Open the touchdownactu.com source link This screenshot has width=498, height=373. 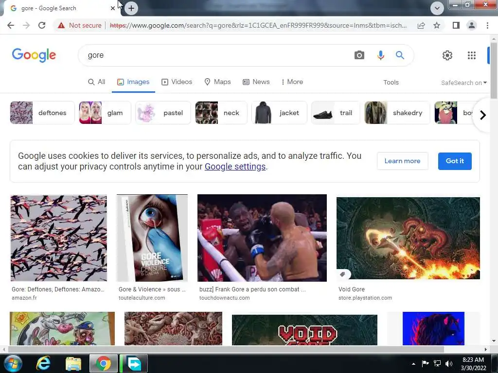click(225, 298)
